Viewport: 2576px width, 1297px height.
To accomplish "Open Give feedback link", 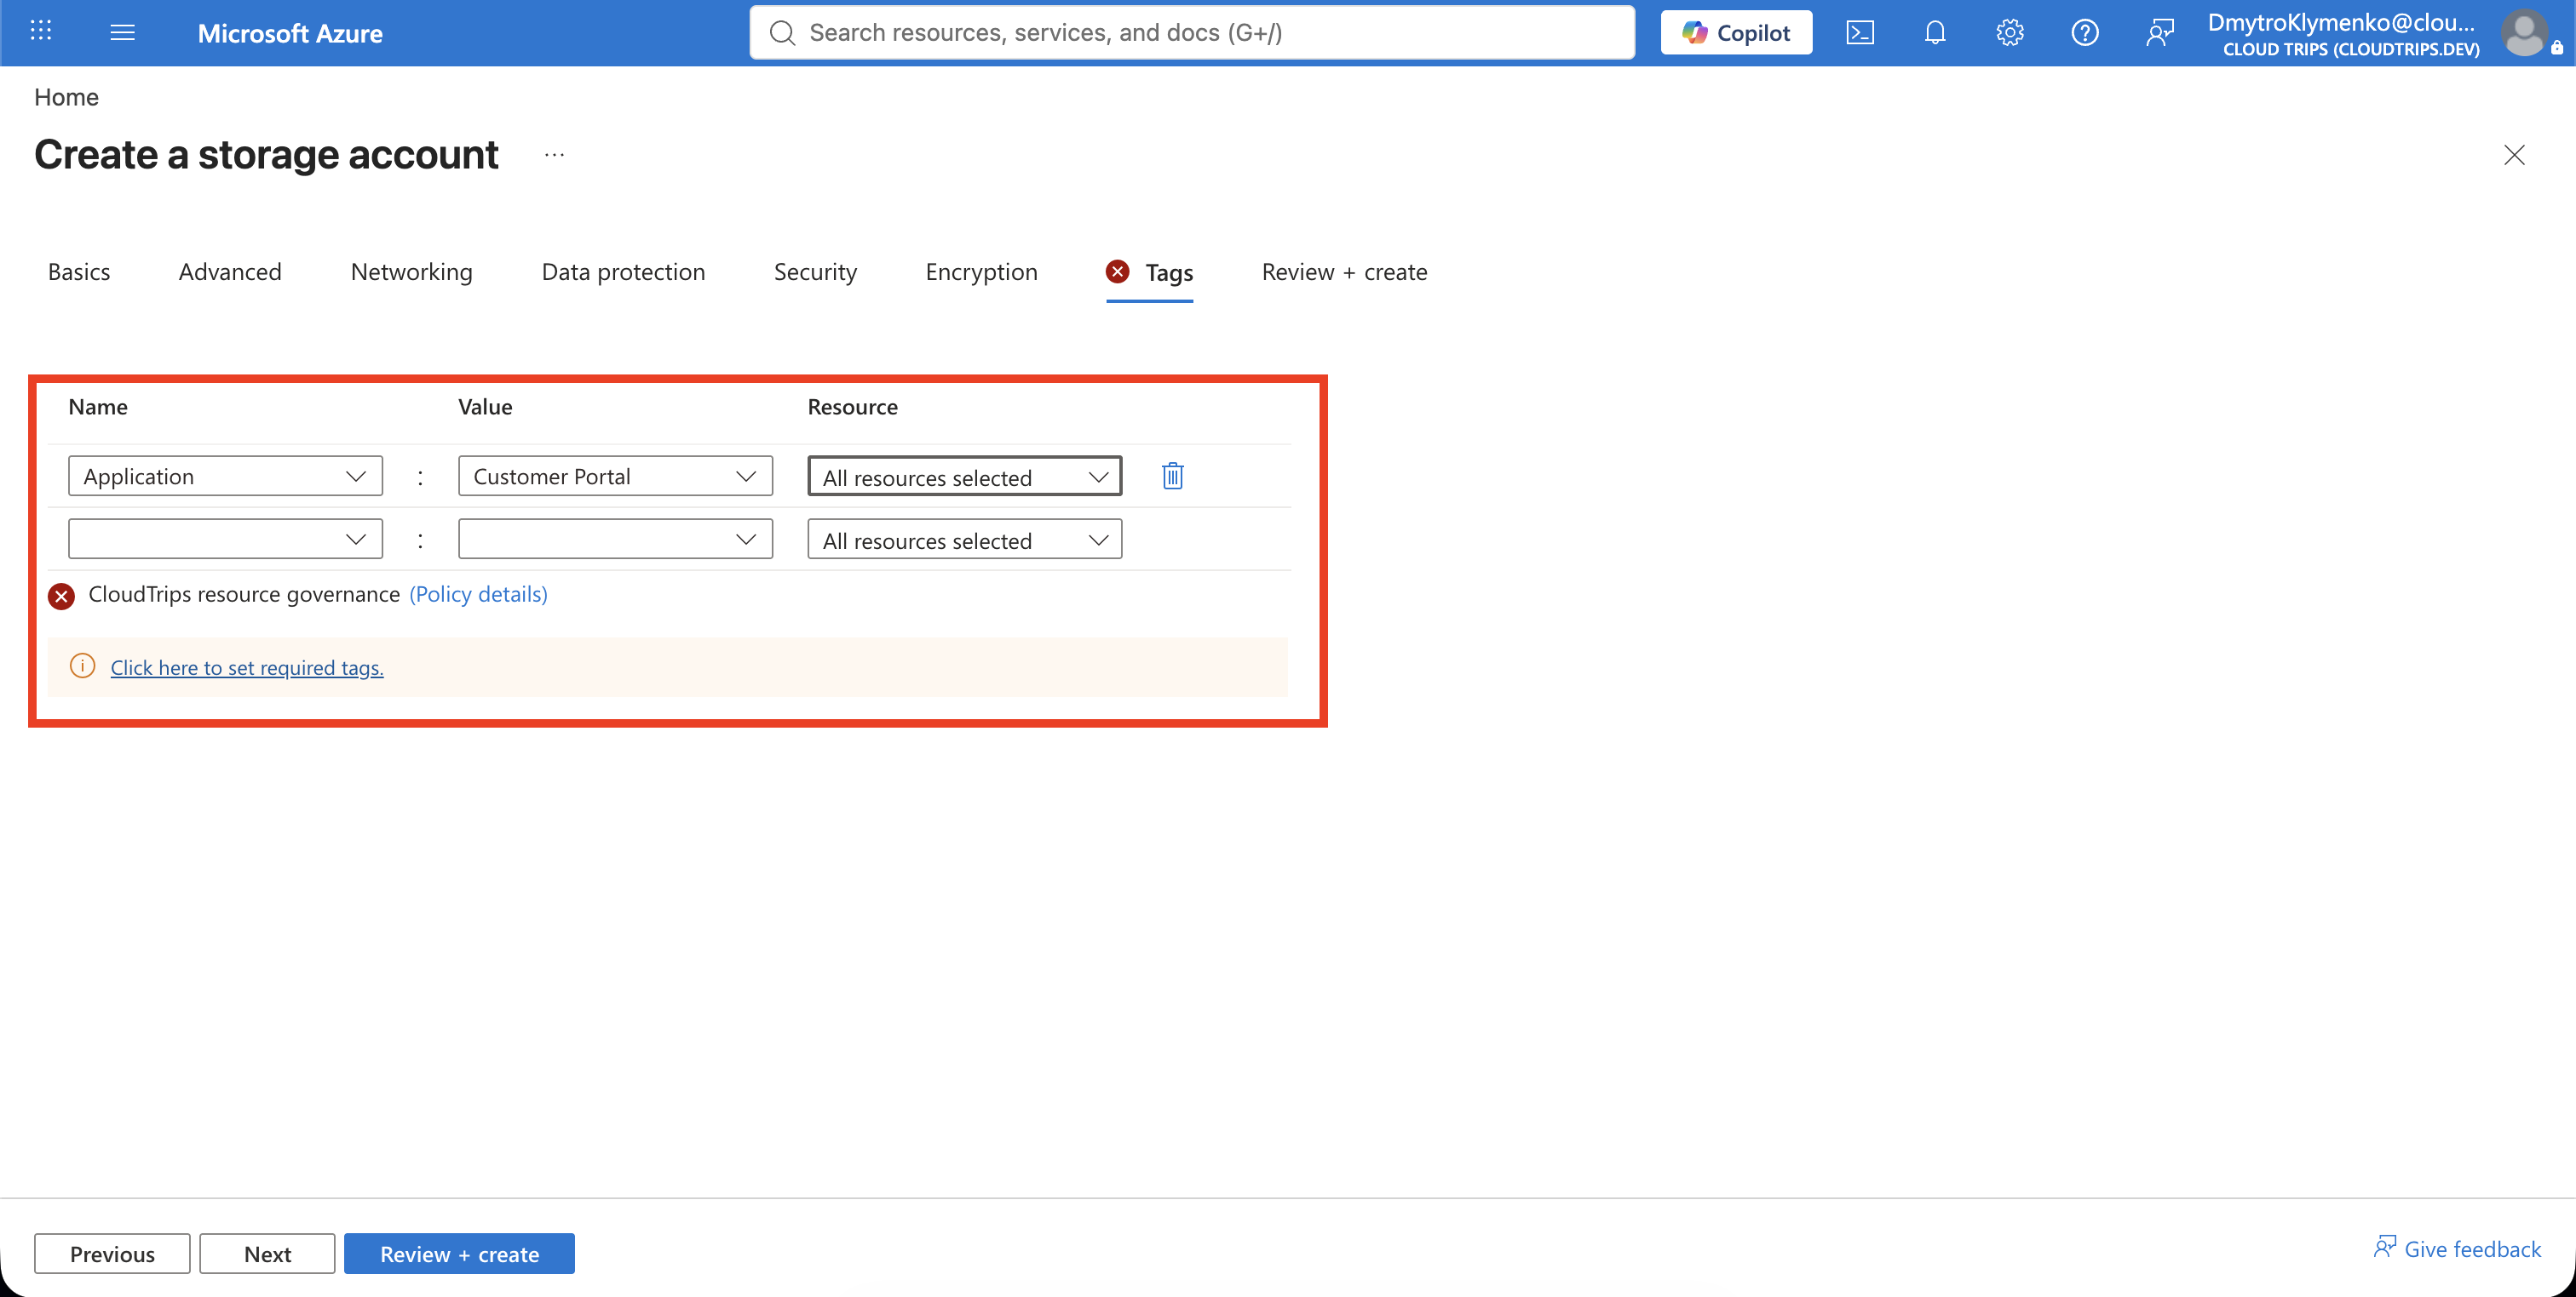I will [x=2457, y=1249].
